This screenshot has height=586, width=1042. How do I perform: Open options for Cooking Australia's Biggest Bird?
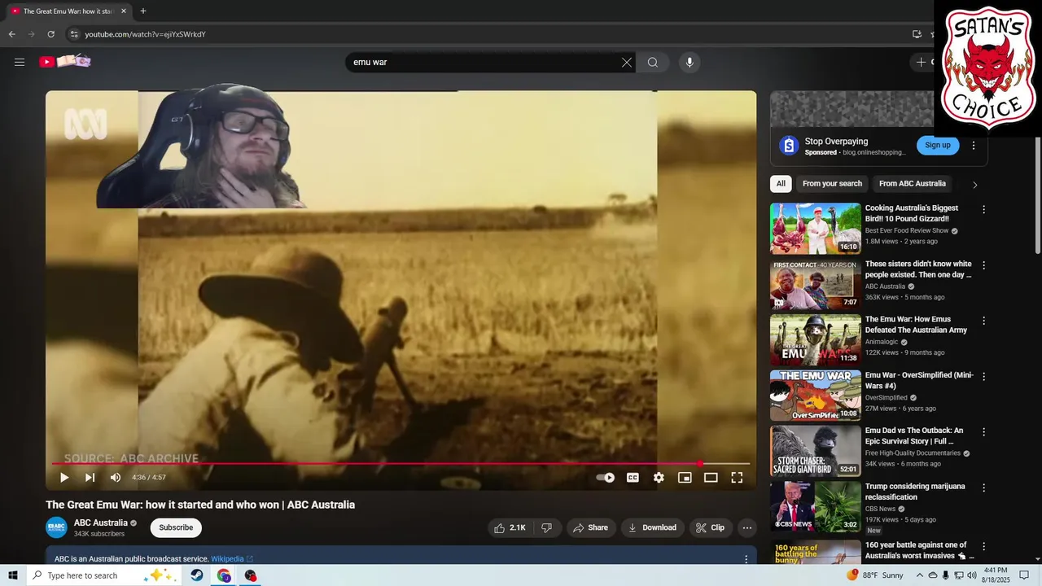point(983,209)
